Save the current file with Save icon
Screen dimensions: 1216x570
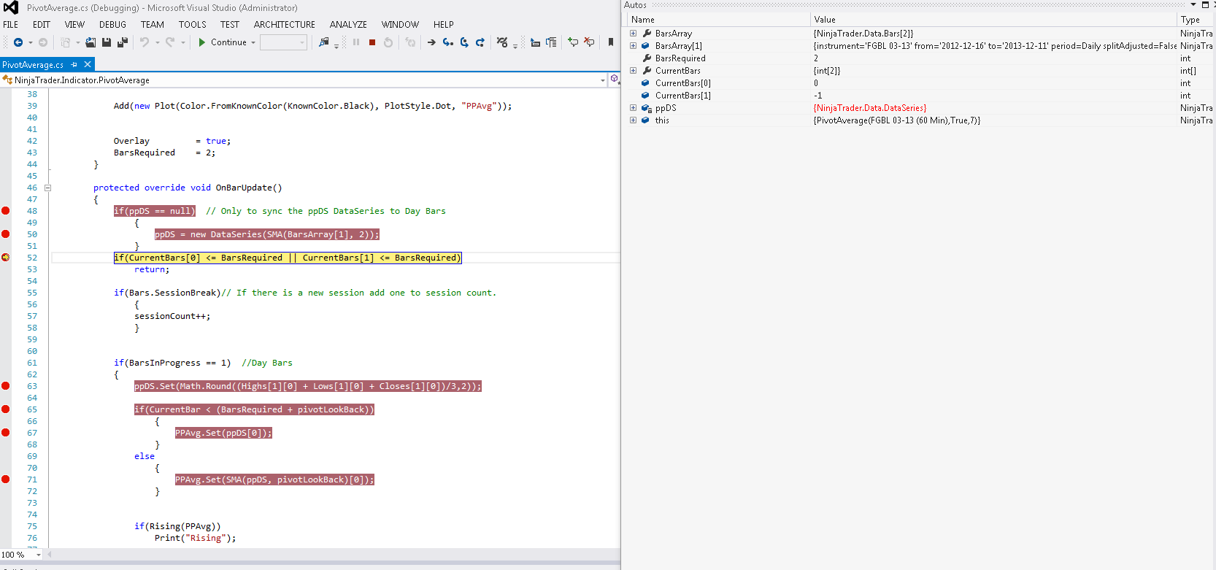tap(107, 42)
